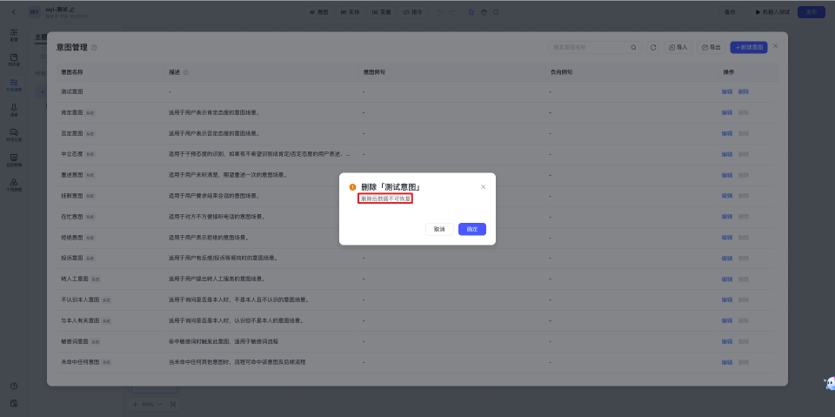Image resolution: width=835 pixels, height=417 pixels.
Task: Select the 变量 tab in top toolbar
Action: (380, 12)
